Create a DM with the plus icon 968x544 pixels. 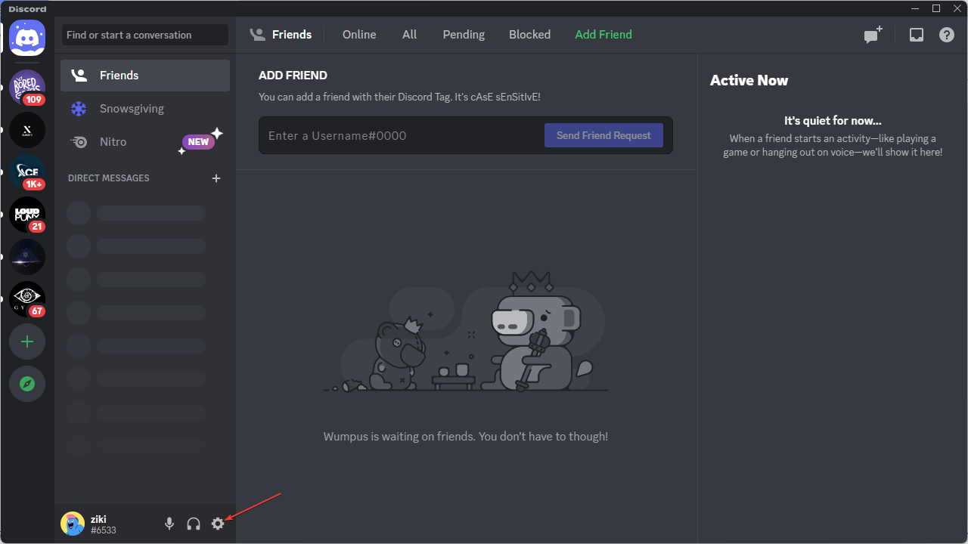(x=216, y=178)
